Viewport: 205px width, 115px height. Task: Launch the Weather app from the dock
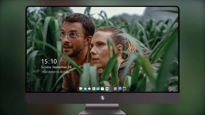click(x=85, y=89)
